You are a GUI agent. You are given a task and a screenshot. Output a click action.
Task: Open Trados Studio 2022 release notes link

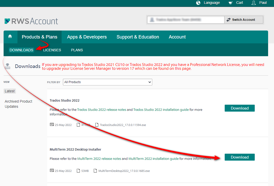click(x=102, y=110)
